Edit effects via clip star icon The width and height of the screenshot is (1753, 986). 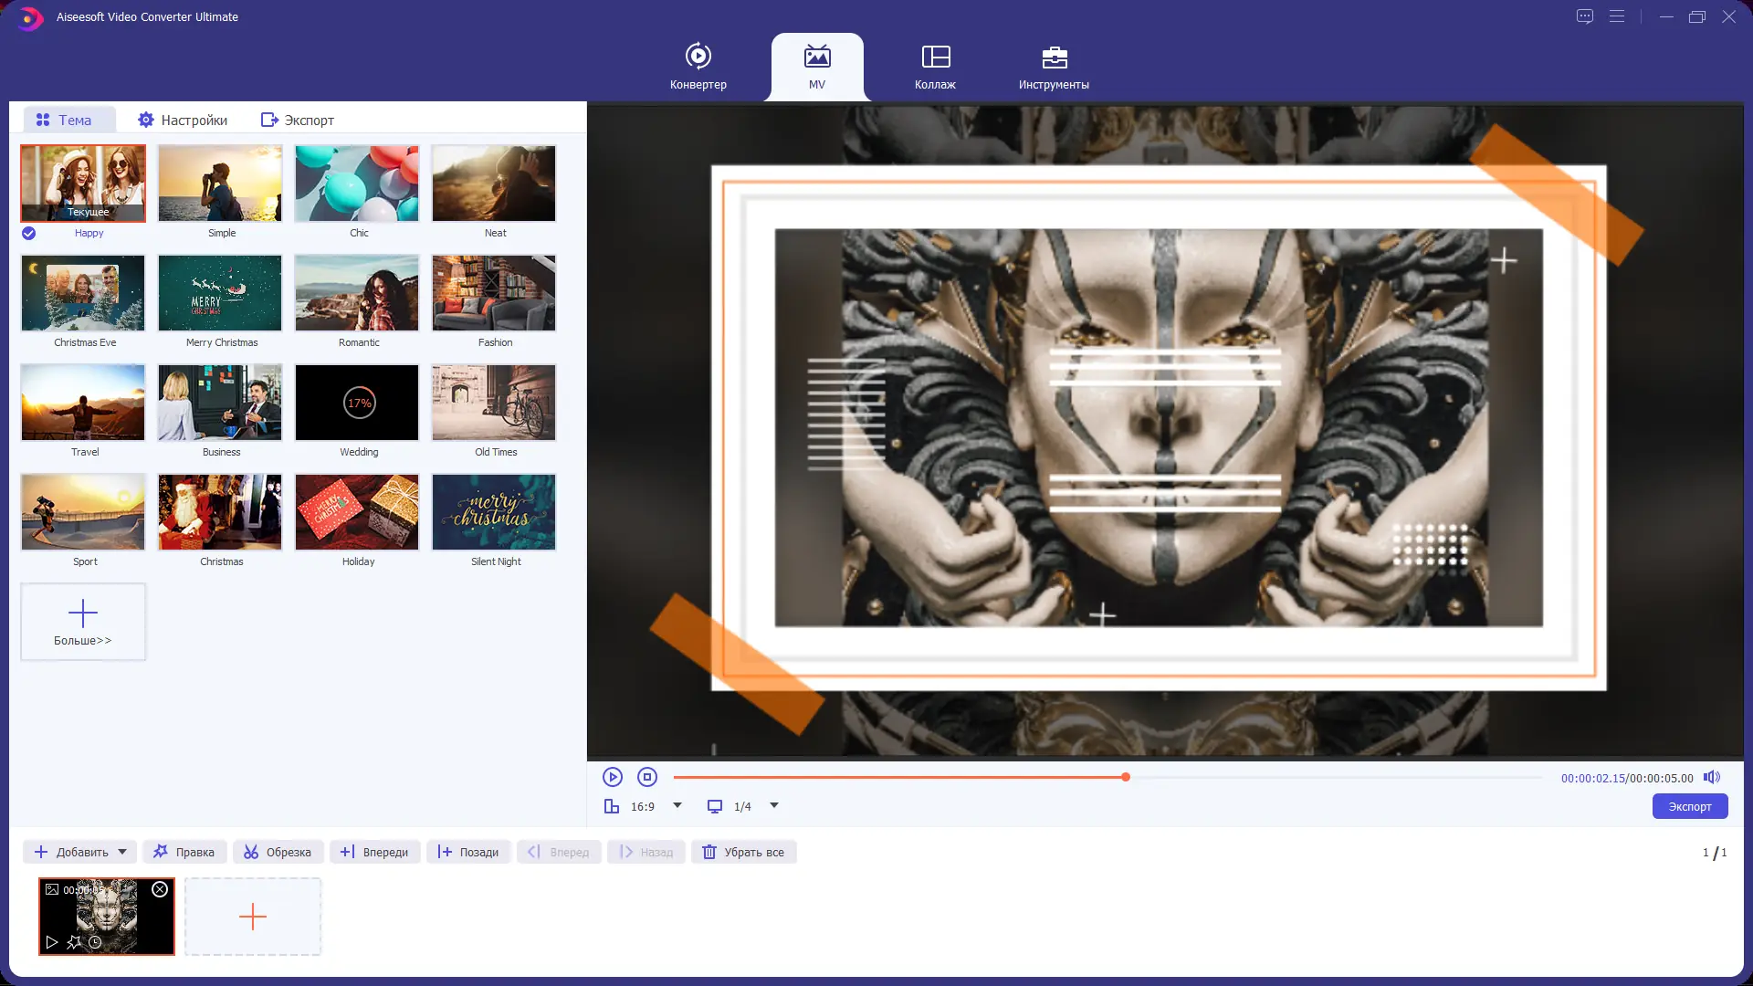pyautogui.click(x=74, y=942)
